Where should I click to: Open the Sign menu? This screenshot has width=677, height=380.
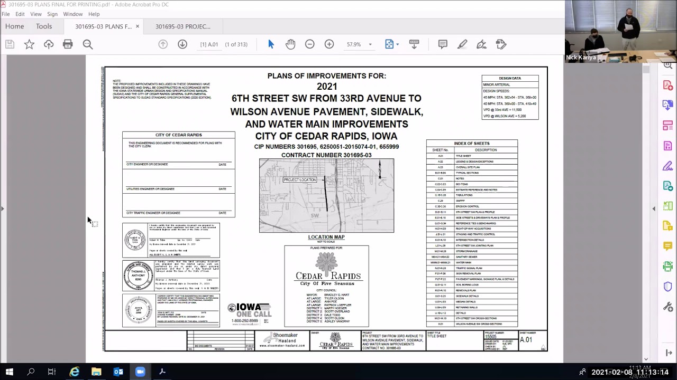point(52,14)
